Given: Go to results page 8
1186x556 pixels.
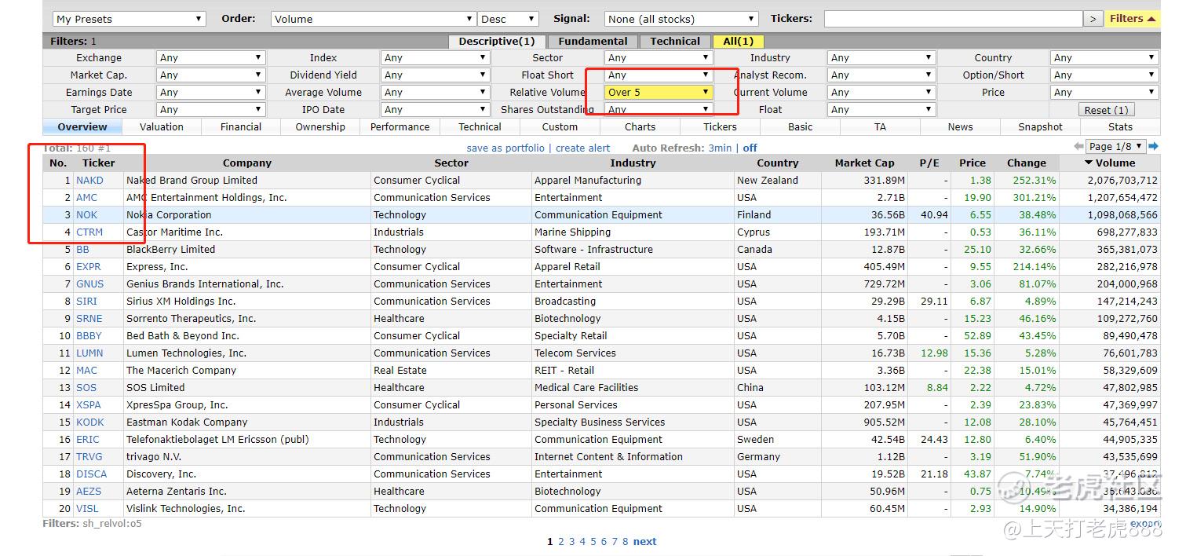Looking at the screenshot, I should (x=626, y=541).
